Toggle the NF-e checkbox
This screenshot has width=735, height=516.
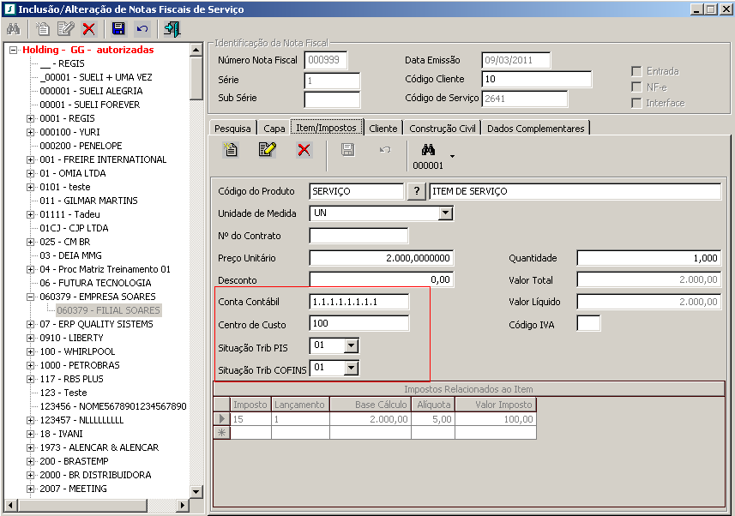pos(636,87)
